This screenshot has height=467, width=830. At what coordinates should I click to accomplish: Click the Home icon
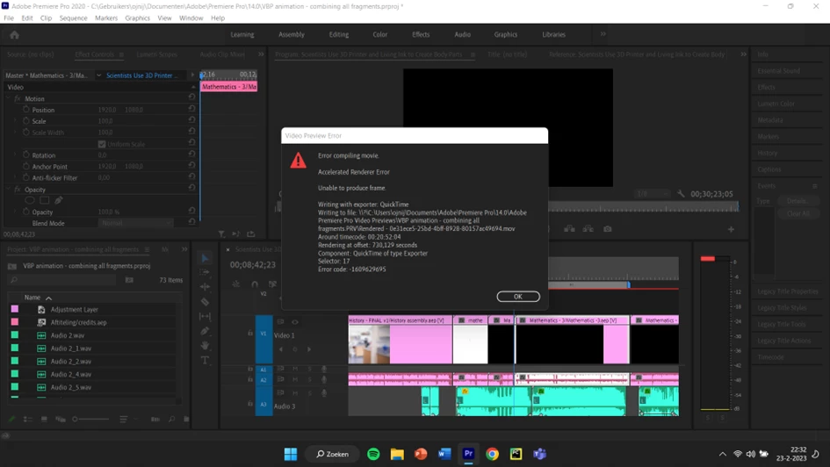click(14, 35)
